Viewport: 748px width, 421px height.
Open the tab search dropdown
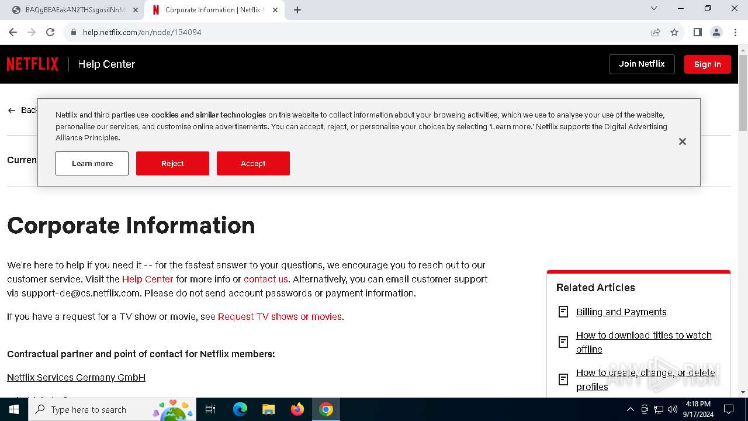pos(654,9)
